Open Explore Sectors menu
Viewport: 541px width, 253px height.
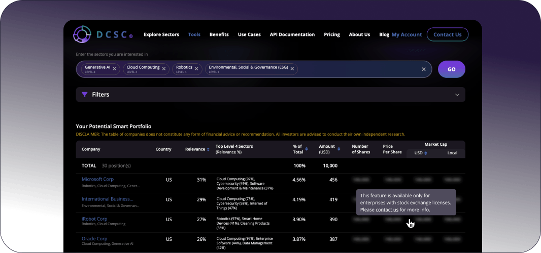tap(161, 34)
